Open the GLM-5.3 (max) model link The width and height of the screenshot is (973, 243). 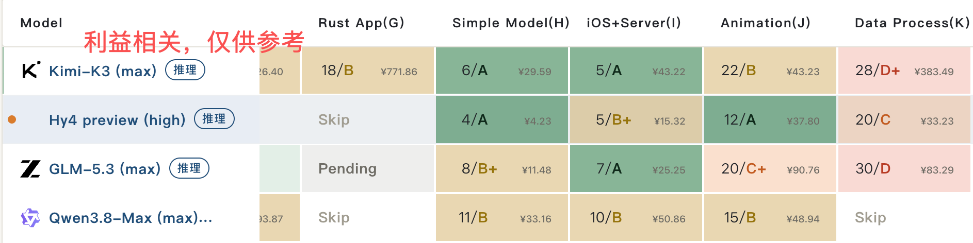point(105,169)
